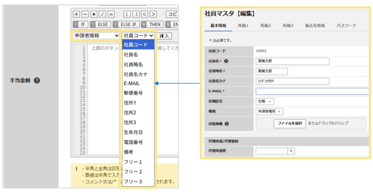Insert the greater-than symbol
The height and width of the screenshot is (194, 373).
[153, 14]
